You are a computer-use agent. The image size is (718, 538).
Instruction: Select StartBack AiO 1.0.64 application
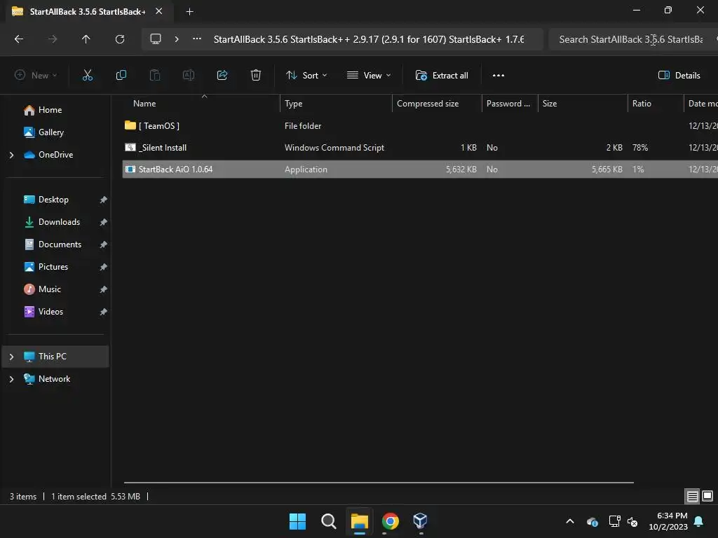420,170
